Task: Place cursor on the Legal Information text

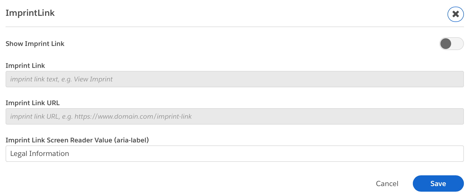Action: 40,154
